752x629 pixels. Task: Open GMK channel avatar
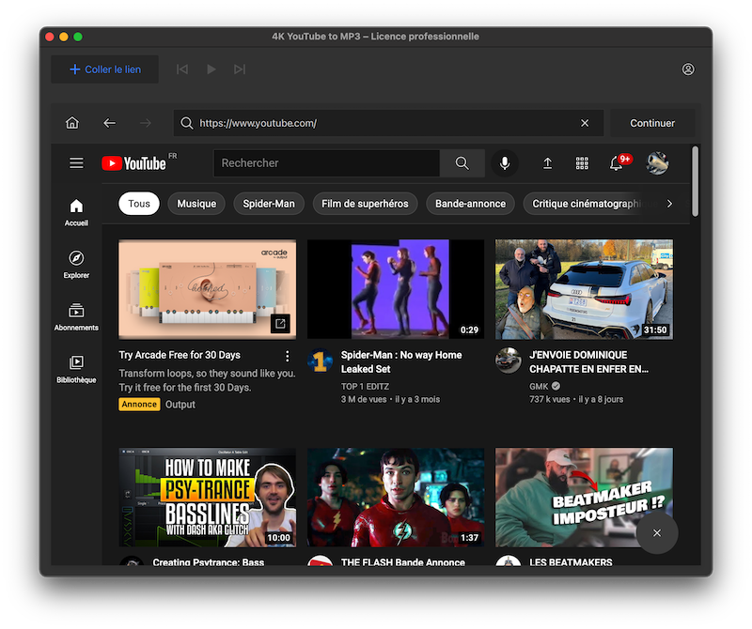click(x=509, y=361)
